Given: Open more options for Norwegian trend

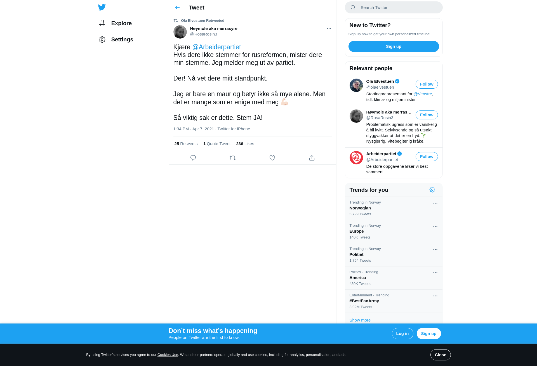Looking at the screenshot, I should (x=435, y=203).
